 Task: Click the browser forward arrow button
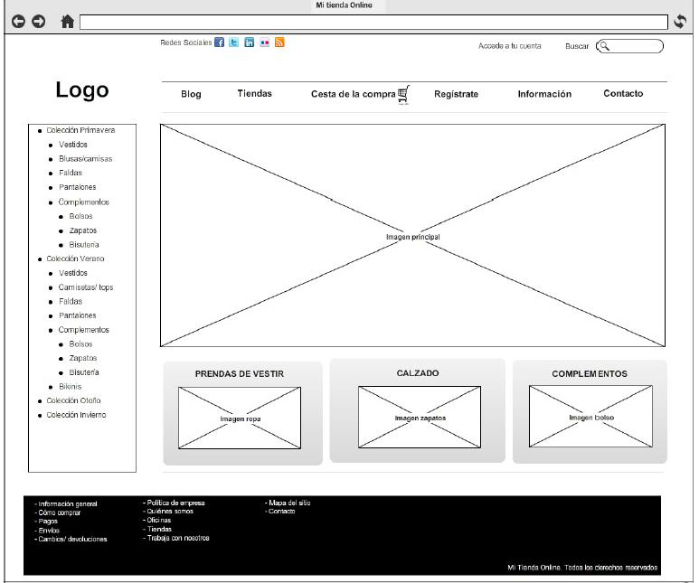[x=38, y=22]
